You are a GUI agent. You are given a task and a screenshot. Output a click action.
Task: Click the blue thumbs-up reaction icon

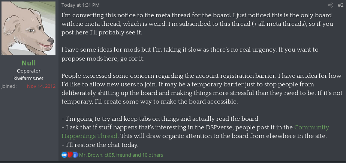click(x=64, y=155)
